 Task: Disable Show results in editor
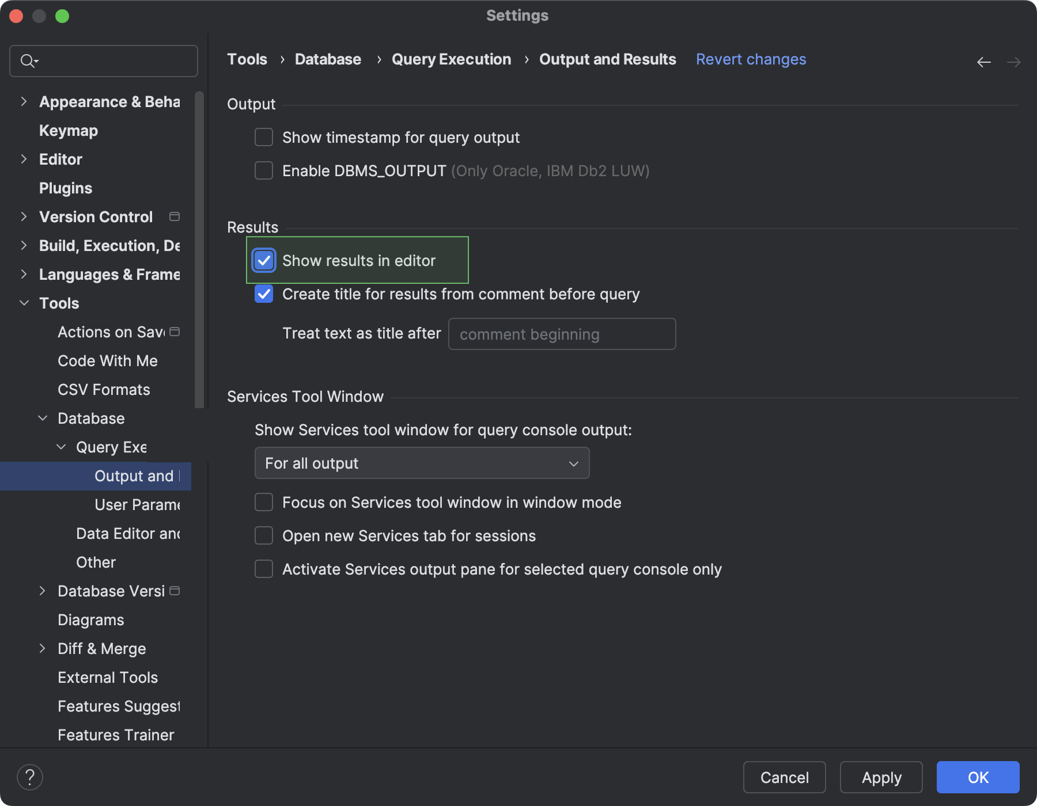[x=263, y=261]
